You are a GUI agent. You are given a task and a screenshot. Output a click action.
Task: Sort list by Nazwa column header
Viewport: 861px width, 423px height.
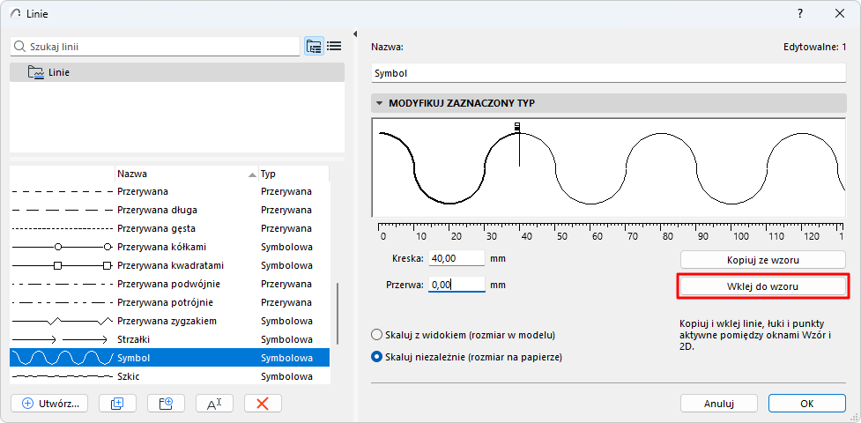tap(186, 174)
